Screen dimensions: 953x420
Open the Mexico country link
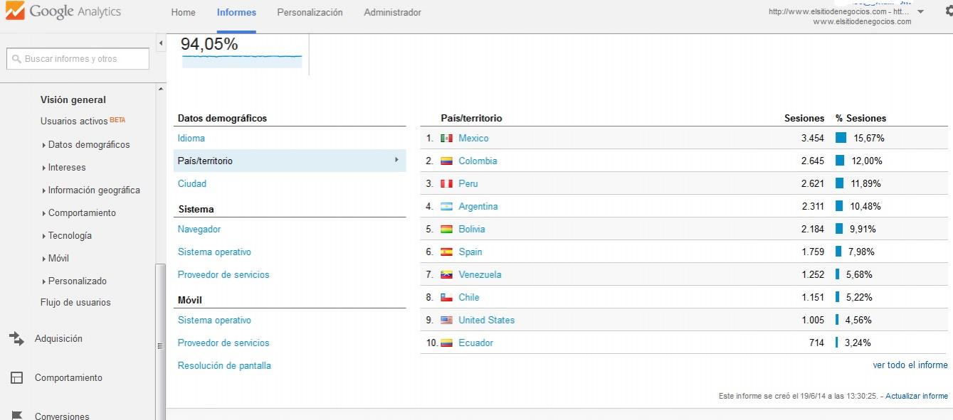point(473,139)
